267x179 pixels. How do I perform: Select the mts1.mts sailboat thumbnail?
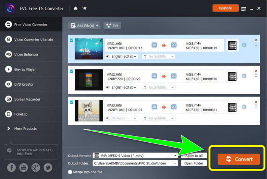(x=89, y=49)
